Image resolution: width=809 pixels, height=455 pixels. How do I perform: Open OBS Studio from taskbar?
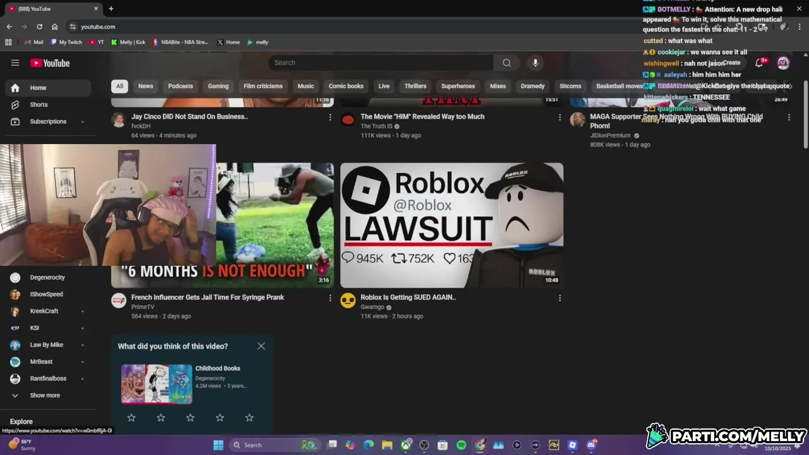click(x=424, y=445)
